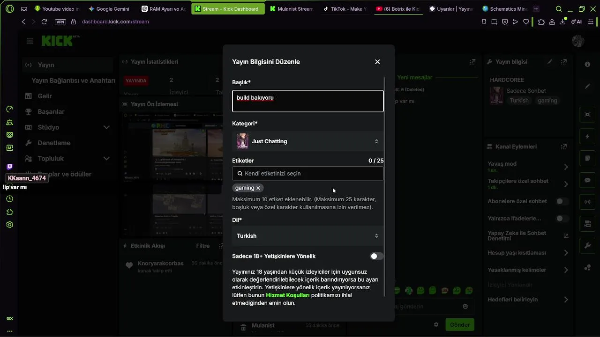This screenshot has height=337, width=600.
Task: Toggle Yalnızca ifadelerle switch
Action: (x=562, y=219)
